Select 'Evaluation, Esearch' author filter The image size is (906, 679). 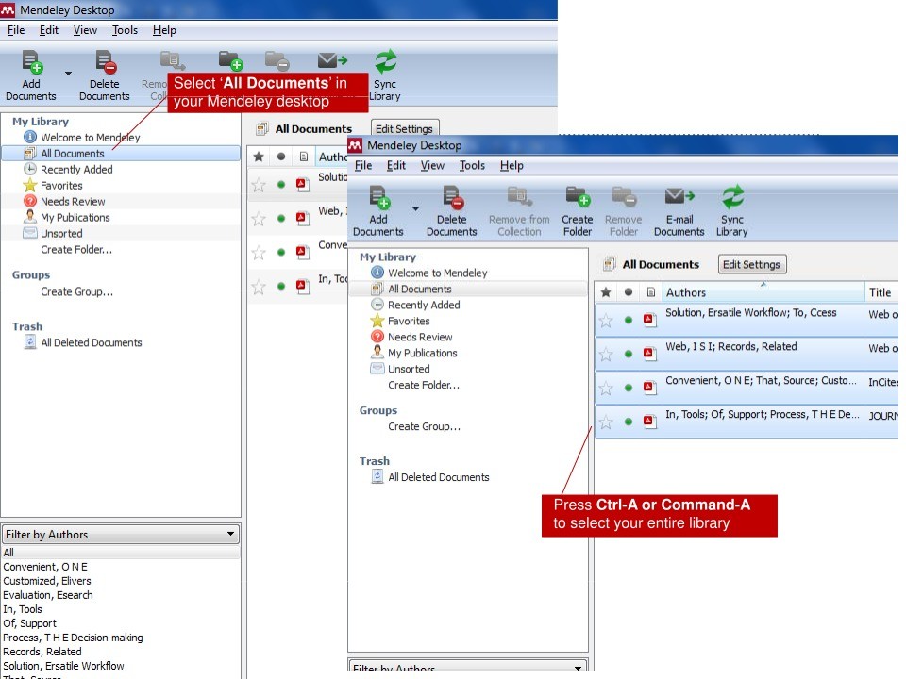(x=48, y=595)
